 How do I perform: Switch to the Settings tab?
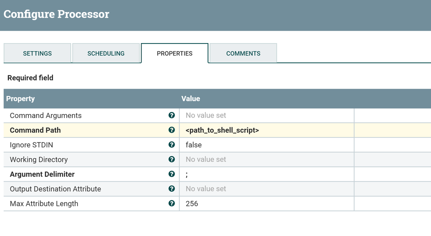point(37,53)
